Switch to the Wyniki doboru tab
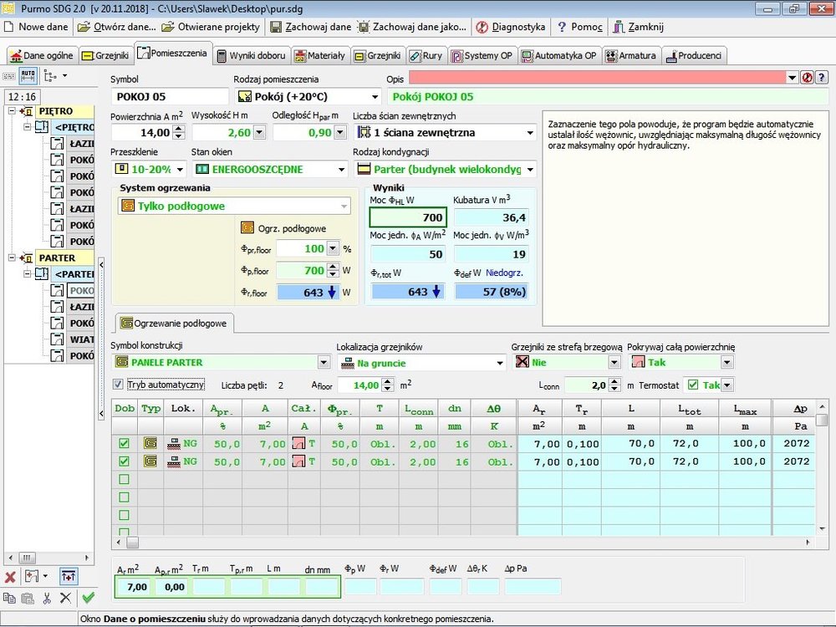Viewport: 836px width, 627px height. point(251,56)
